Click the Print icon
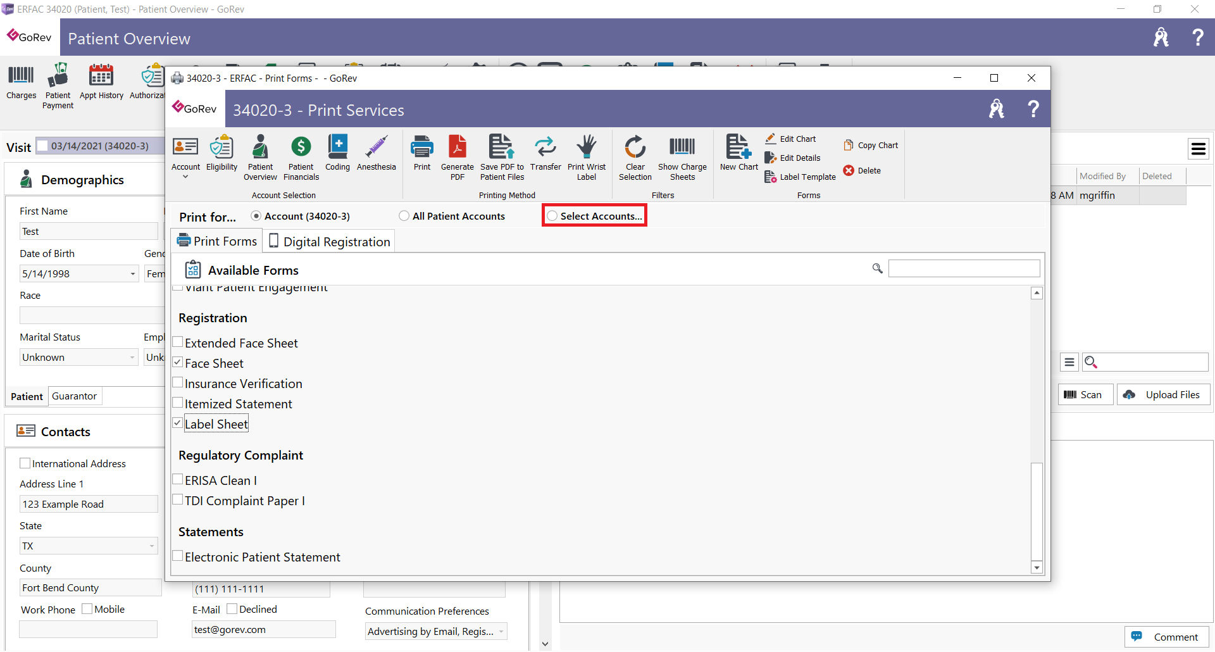 422,153
